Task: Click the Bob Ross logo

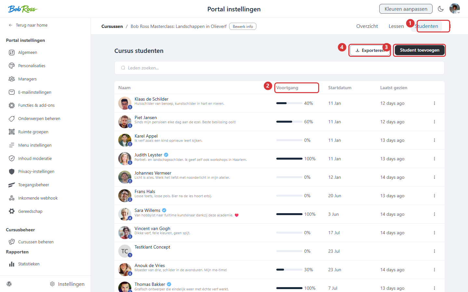Action: (x=22, y=9)
